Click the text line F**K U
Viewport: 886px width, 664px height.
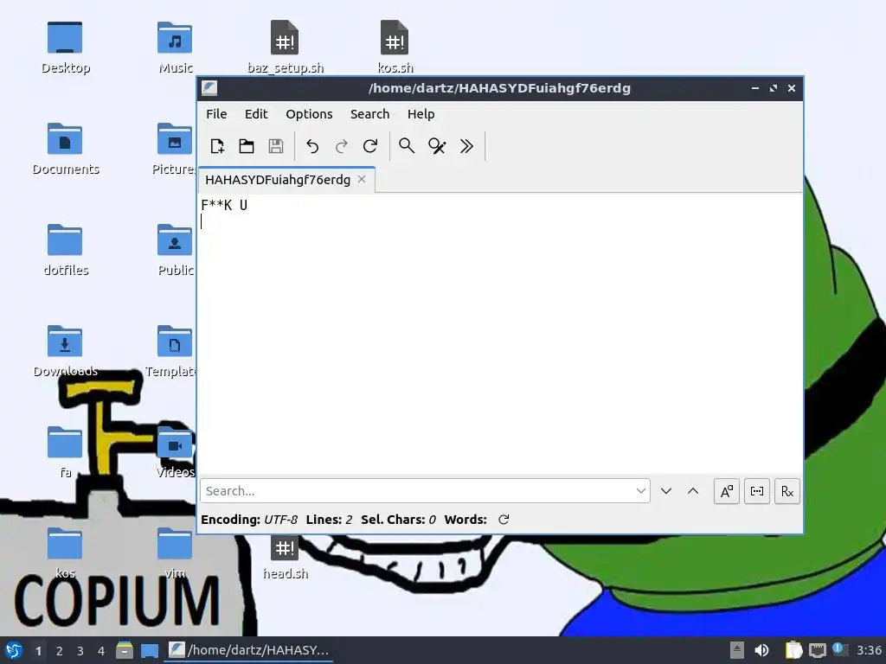click(224, 205)
